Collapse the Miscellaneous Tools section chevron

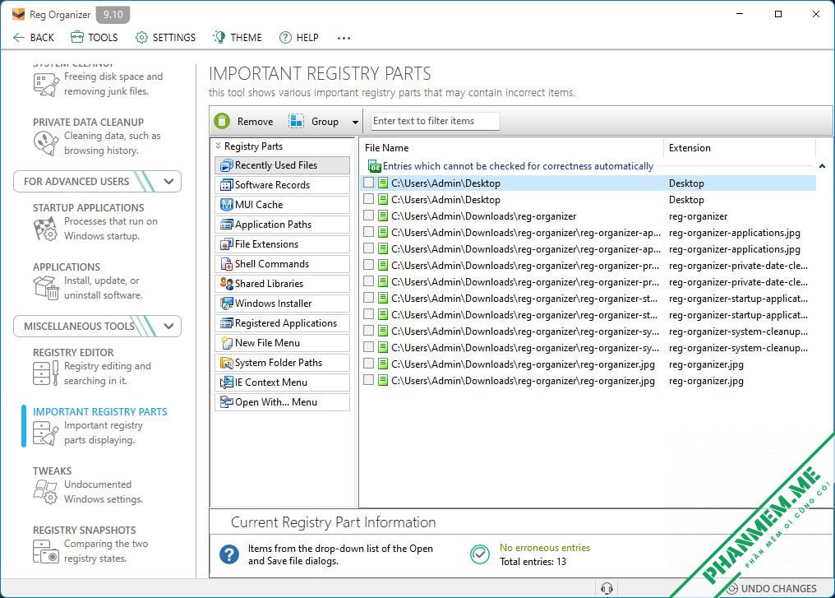[x=168, y=326]
